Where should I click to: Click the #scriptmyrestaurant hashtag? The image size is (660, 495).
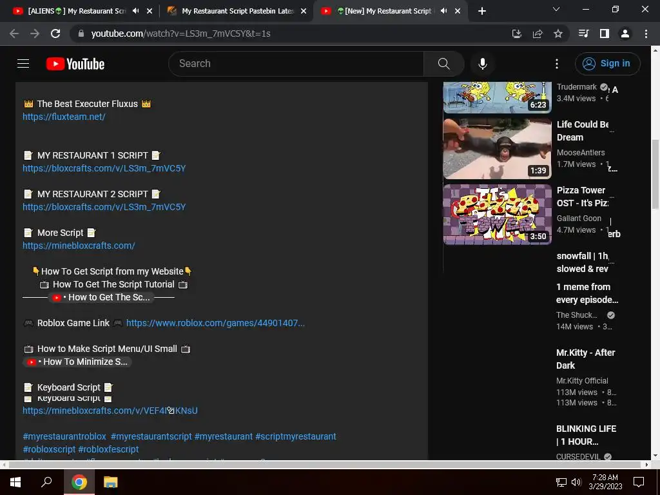[x=295, y=436]
